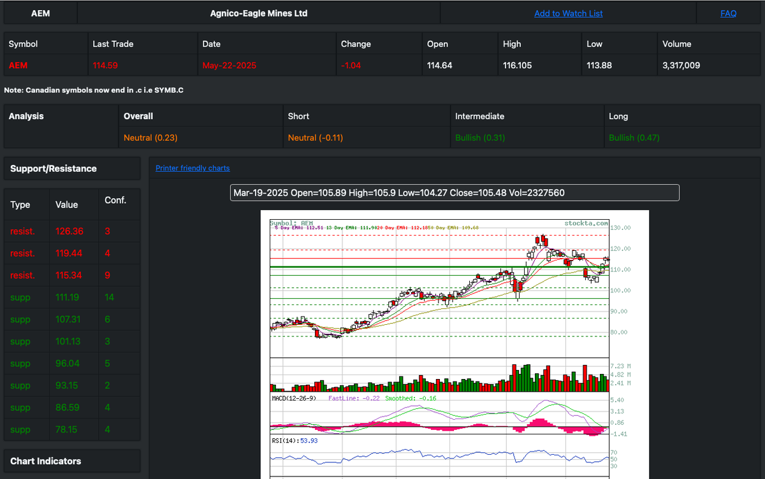Image resolution: width=765 pixels, height=479 pixels.
Task: Click support value 78.15
Action: click(66, 429)
